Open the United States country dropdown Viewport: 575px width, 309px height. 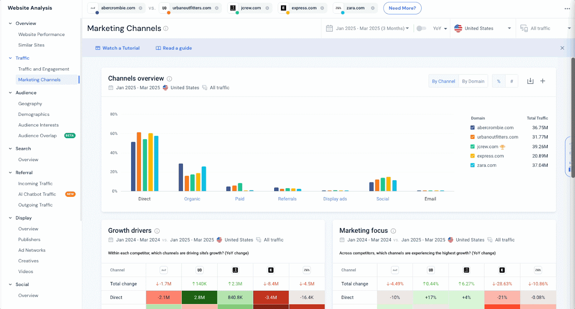coord(483,28)
